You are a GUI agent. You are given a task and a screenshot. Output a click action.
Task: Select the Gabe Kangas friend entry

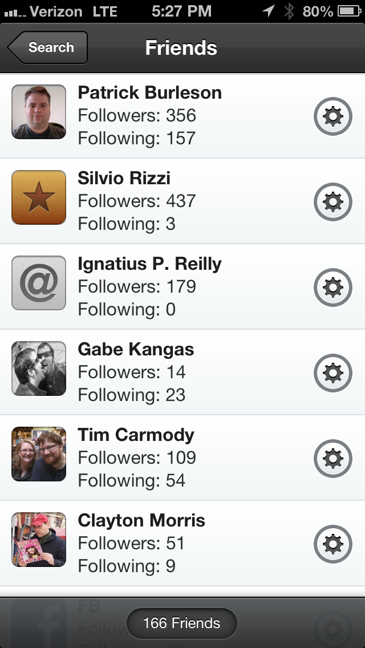(182, 372)
